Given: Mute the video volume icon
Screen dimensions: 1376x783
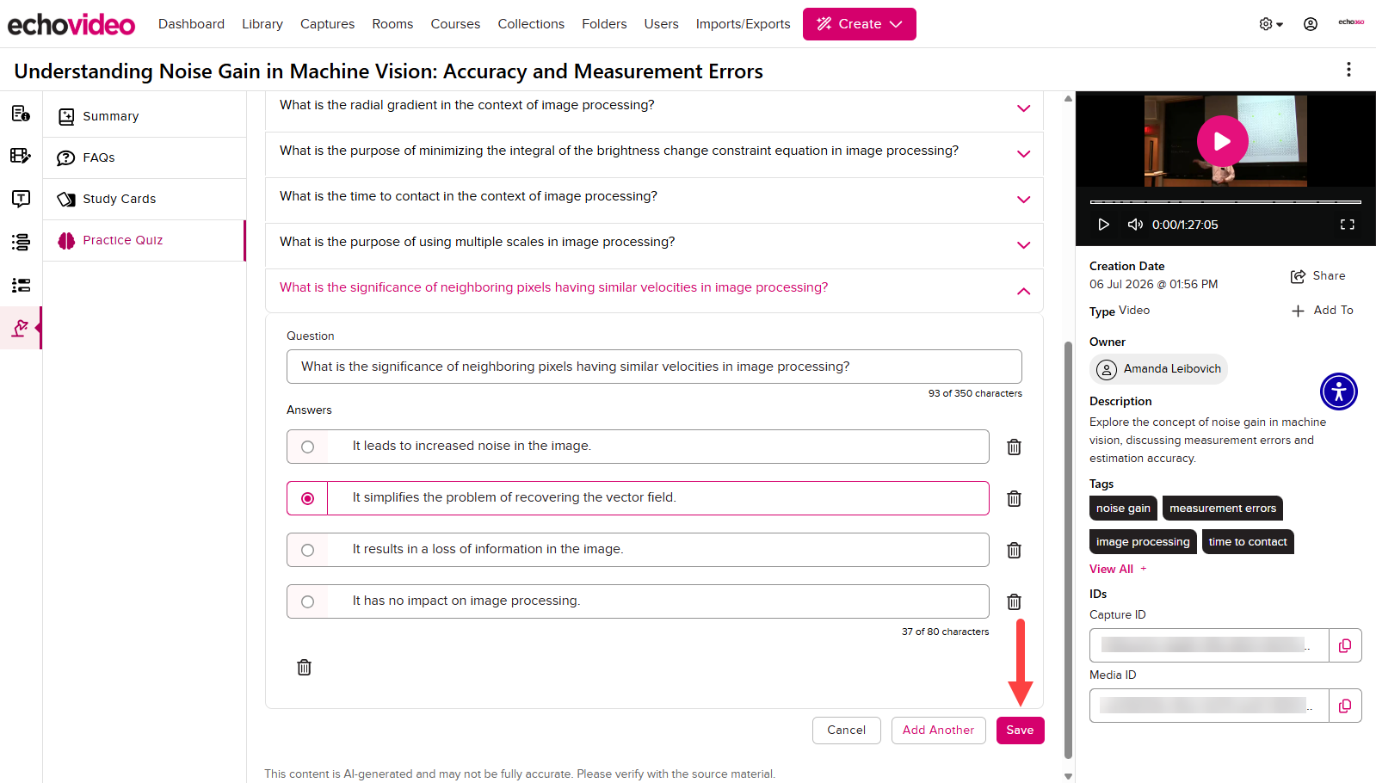Looking at the screenshot, I should [x=1135, y=225].
